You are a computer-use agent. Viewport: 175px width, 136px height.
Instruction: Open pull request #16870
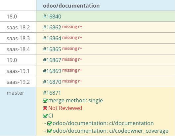52,82
